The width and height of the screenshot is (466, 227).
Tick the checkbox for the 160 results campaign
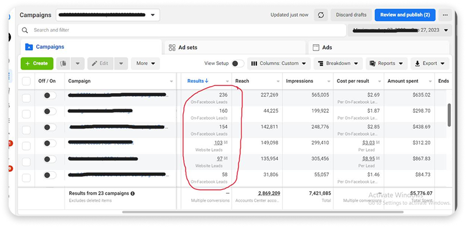point(26,114)
